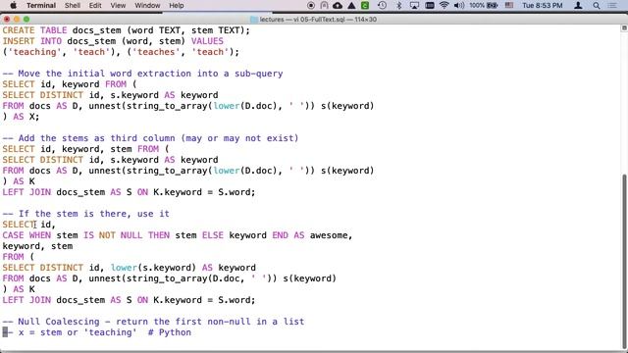Open the user account menu icon

(578, 5)
